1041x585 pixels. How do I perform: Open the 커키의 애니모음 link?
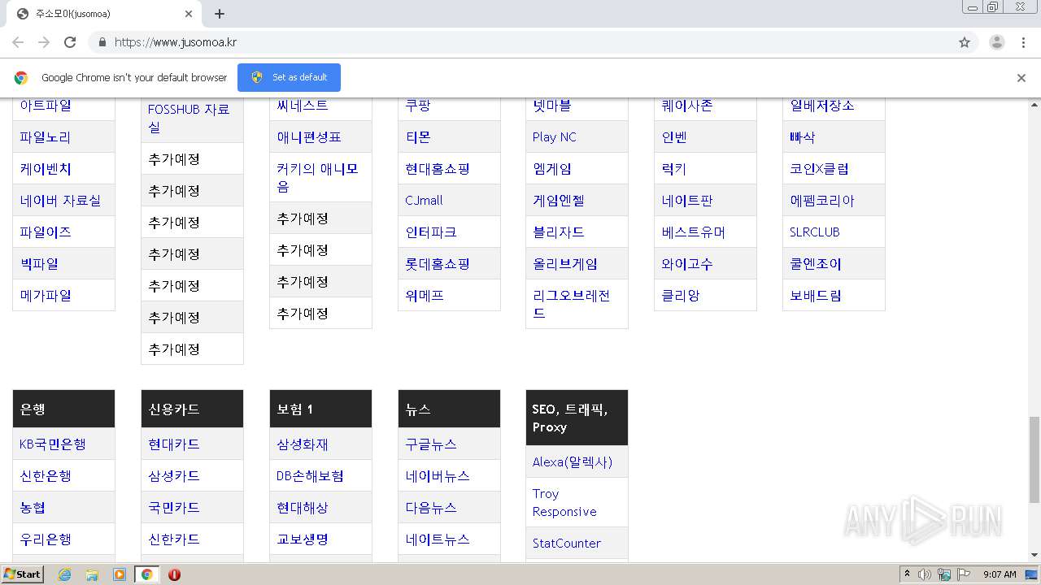317,178
